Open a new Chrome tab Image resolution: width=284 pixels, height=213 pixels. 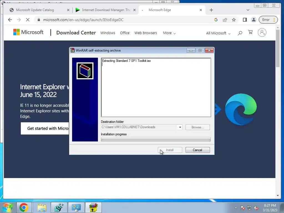click(211, 10)
